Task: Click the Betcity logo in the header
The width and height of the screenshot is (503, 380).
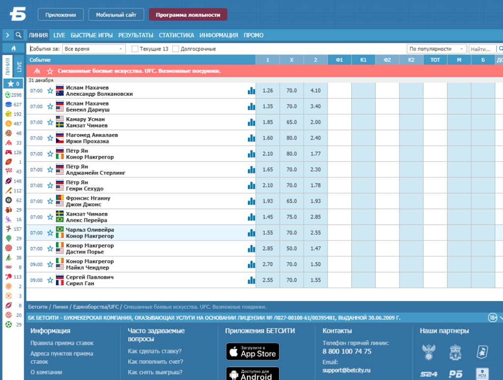Action: (x=18, y=14)
